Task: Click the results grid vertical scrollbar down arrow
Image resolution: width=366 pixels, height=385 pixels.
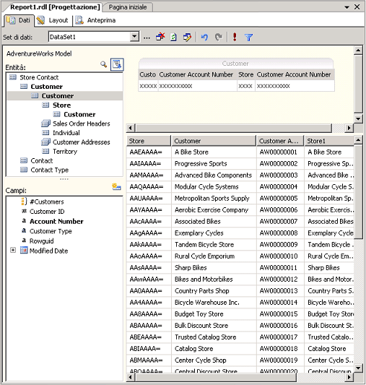Action: click(358, 368)
